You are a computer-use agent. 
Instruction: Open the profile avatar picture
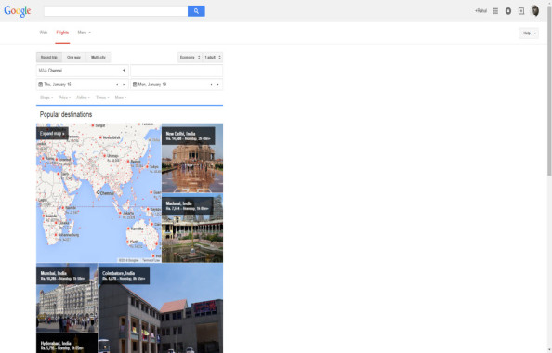click(535, 10)
